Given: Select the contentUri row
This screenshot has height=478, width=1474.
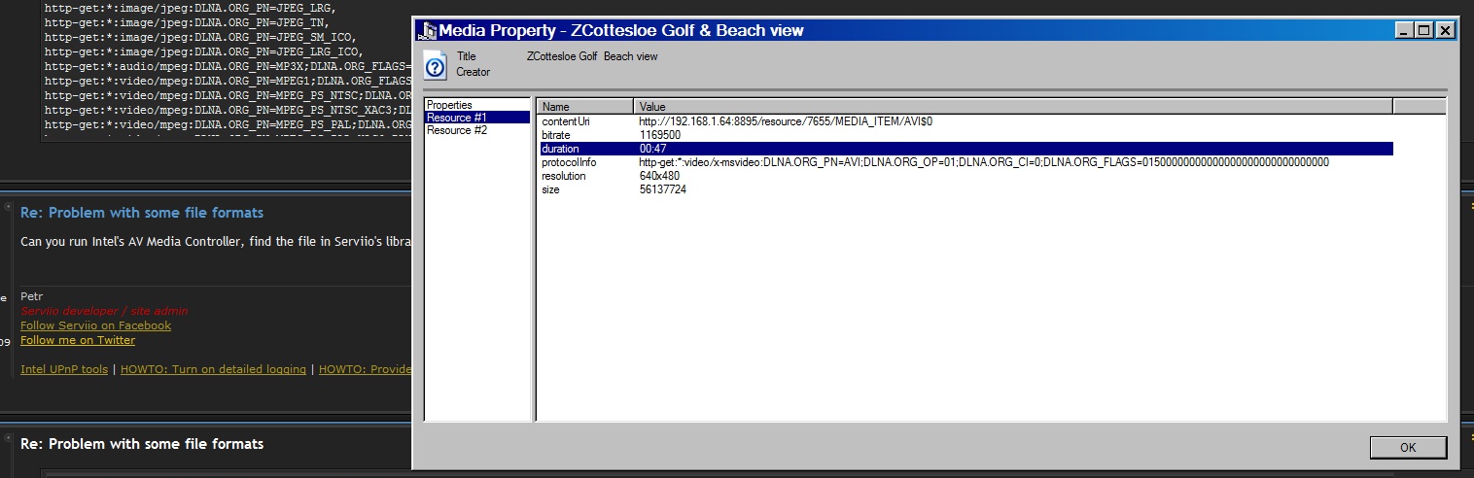Looking at the screenshot, I should [565, 121].
